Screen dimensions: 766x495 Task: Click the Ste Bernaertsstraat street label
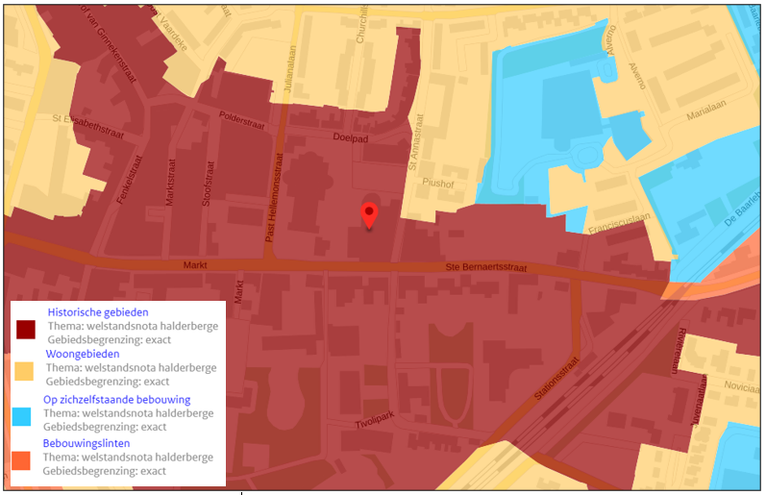[486, 267]
